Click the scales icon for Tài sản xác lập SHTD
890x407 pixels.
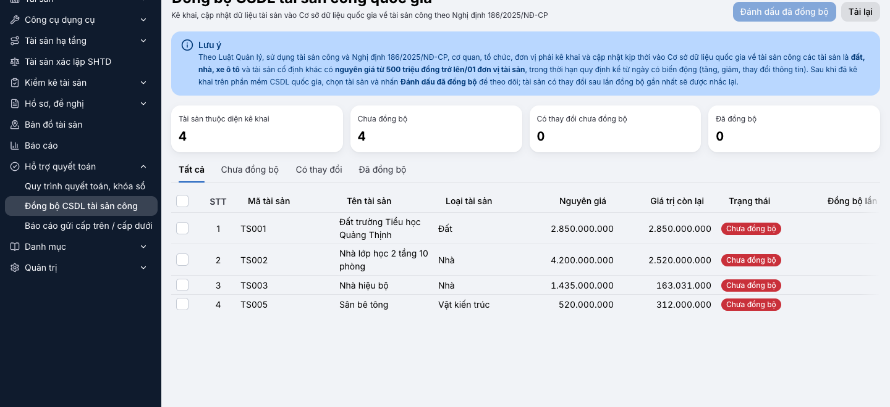coord(15,62)
